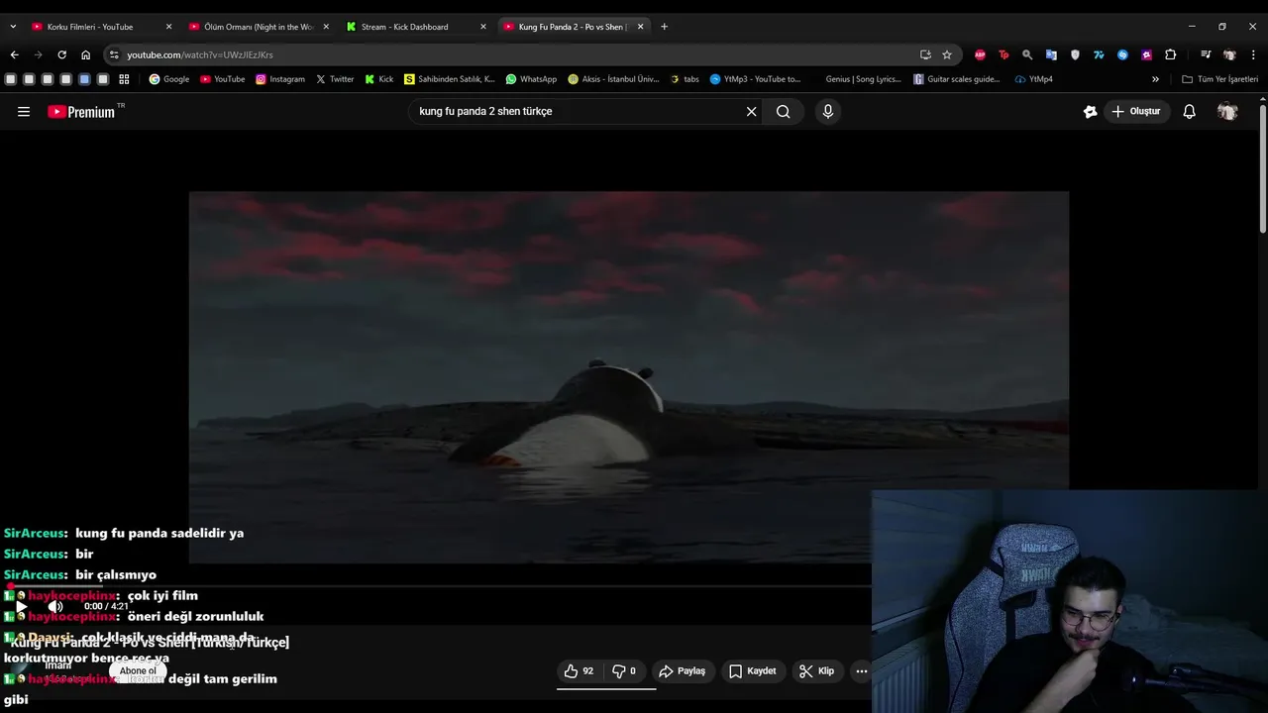The height and width of the screenshot is (713, 1268).
Task: Open the YtMp4 bookmark
Action: [x=1034, y=79]
